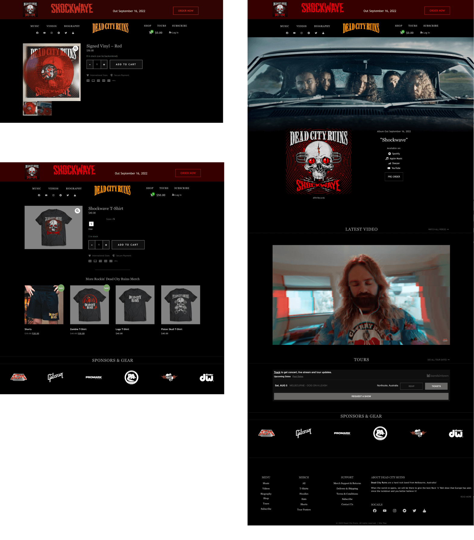Decrease quantity with minus on Signed Vinyl page

tap(90, 64)
